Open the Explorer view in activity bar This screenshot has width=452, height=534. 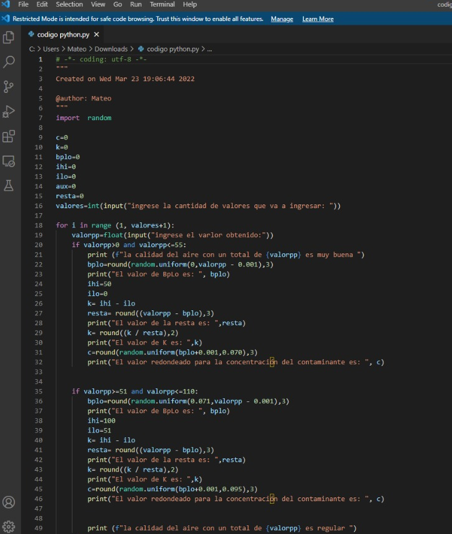[x=9, y=37]
